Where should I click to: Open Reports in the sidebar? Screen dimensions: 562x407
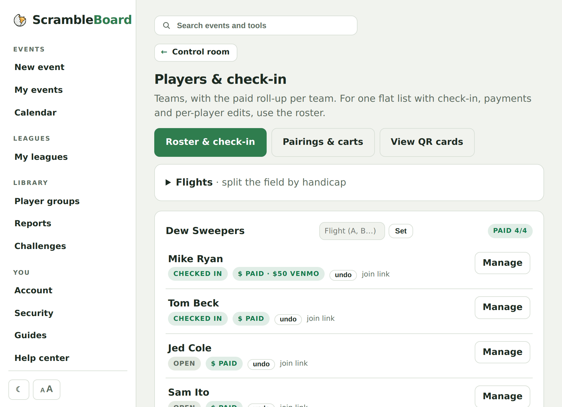[33, 224]
